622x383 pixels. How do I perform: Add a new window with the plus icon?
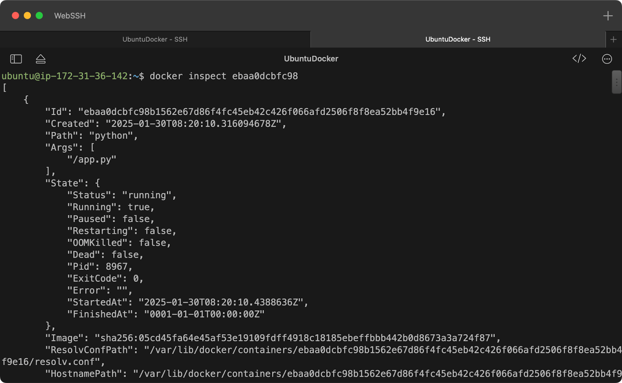608,16
